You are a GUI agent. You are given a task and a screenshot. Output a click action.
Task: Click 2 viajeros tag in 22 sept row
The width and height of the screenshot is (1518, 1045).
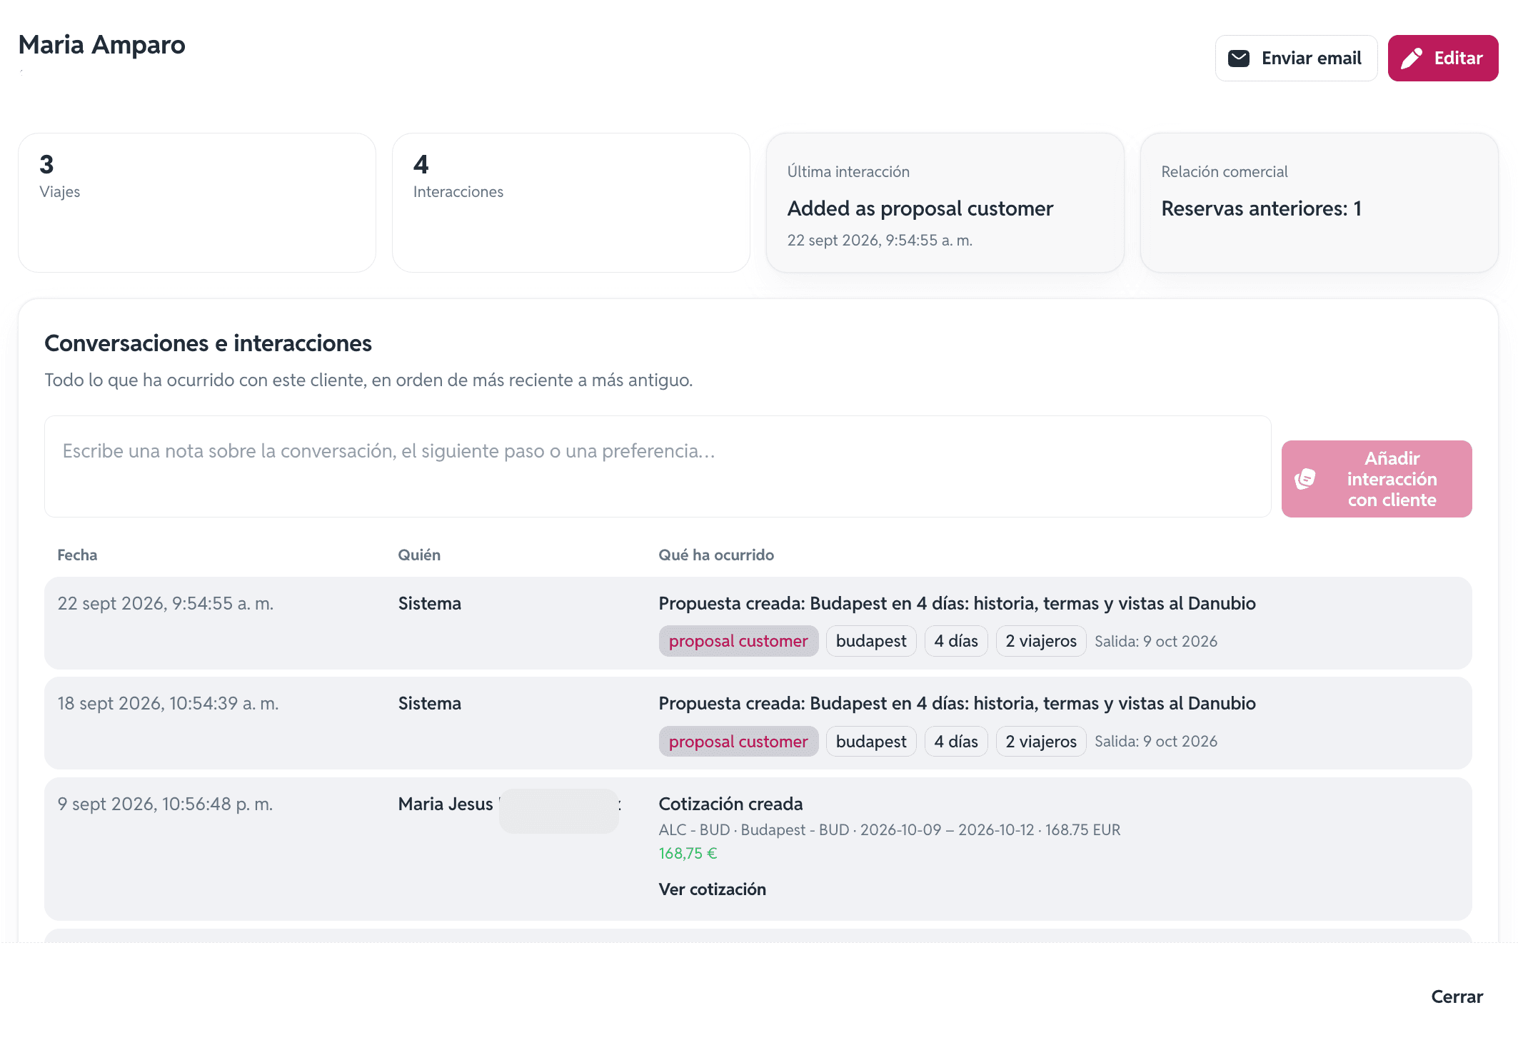point(1041,641)
